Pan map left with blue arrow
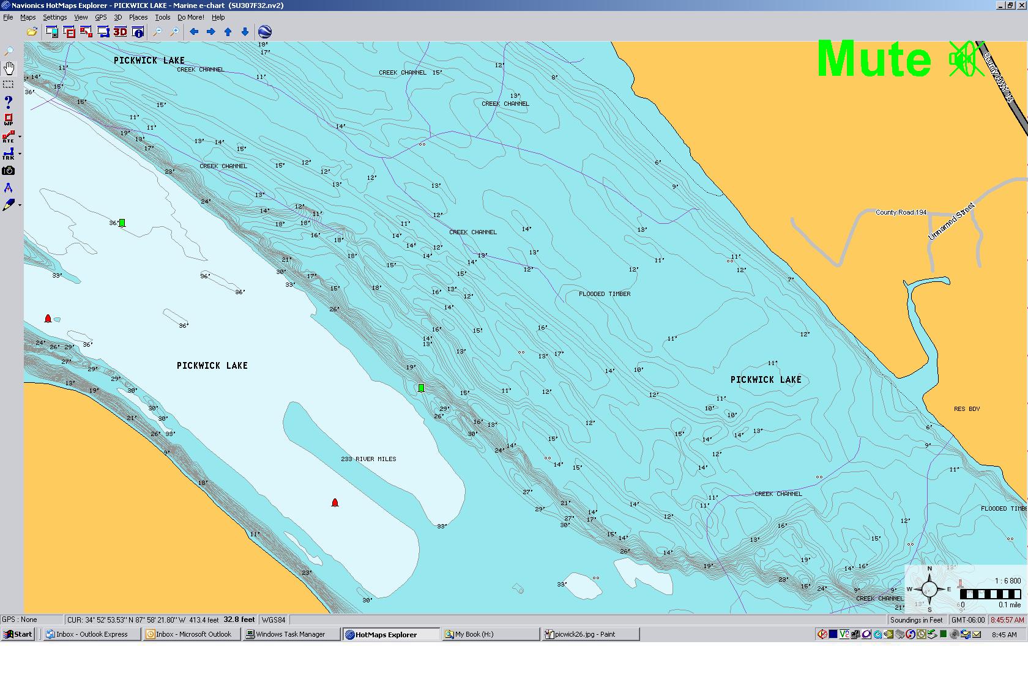This screenshot has width=1028, height=677. (194, 32)
